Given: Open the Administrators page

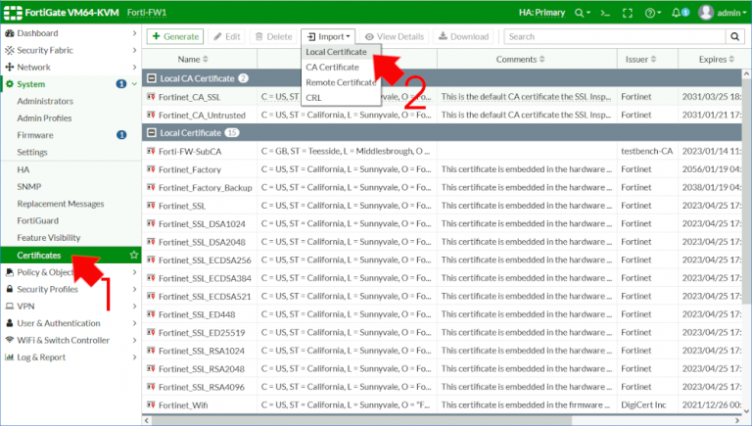Looking at the screenshot, I should click(x=45, y=101).
